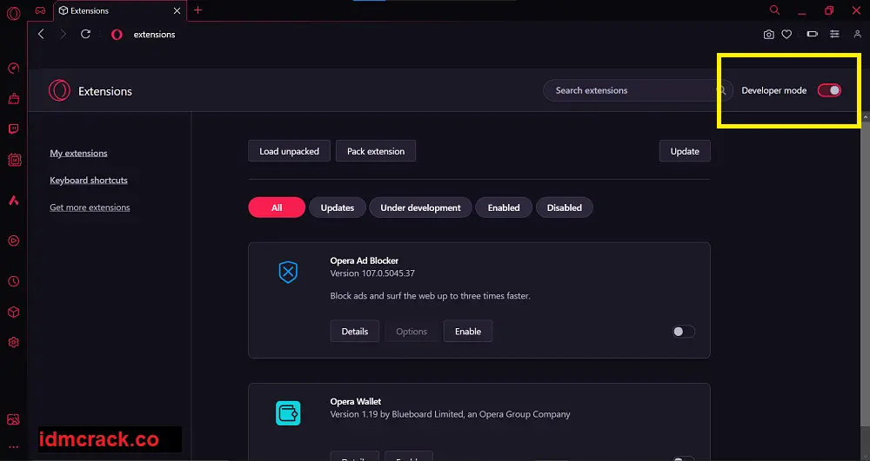Click Options for Opera Ad Blocker
This screenshot has width=870, height=461.
[412, 332]
